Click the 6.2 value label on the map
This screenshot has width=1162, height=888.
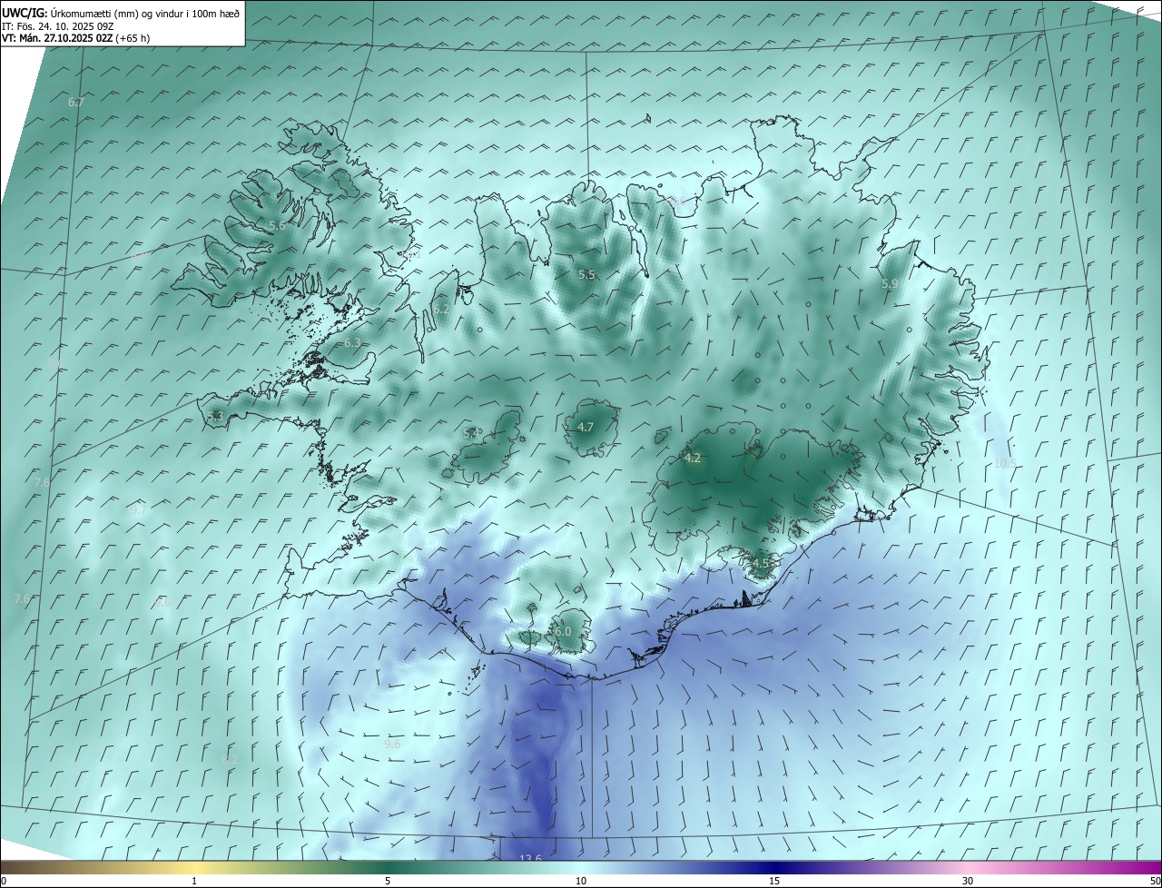coord(441,309)
